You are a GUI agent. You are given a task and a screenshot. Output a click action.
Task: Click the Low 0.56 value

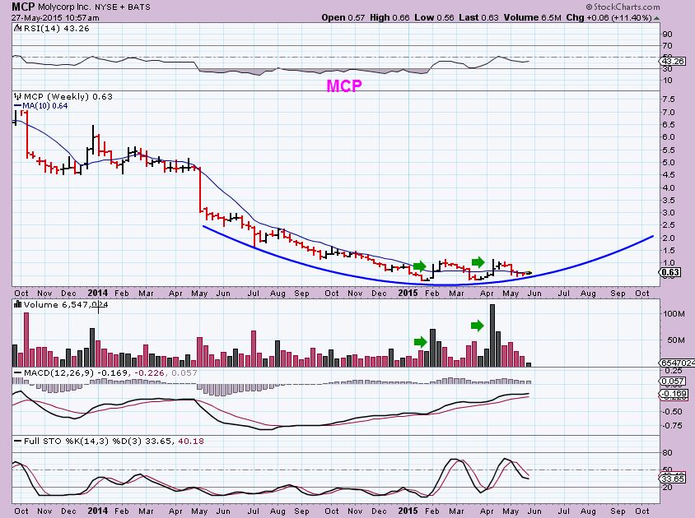[435, 18]
